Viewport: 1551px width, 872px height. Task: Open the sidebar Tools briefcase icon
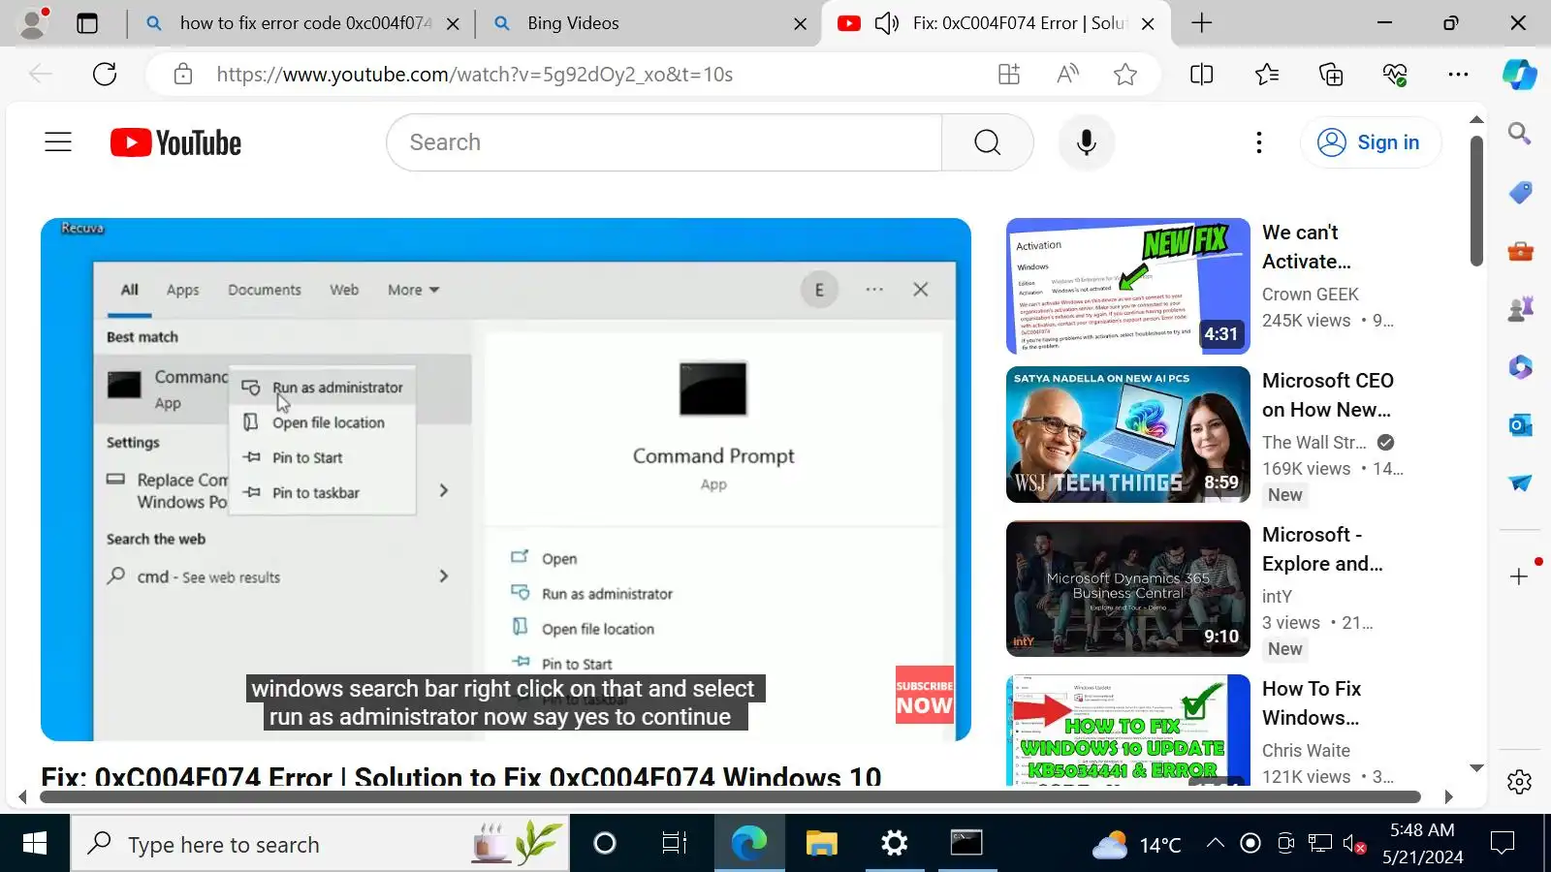pos(1519,251)
